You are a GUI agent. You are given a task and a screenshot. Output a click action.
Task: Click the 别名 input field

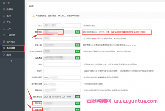[62, 26]
